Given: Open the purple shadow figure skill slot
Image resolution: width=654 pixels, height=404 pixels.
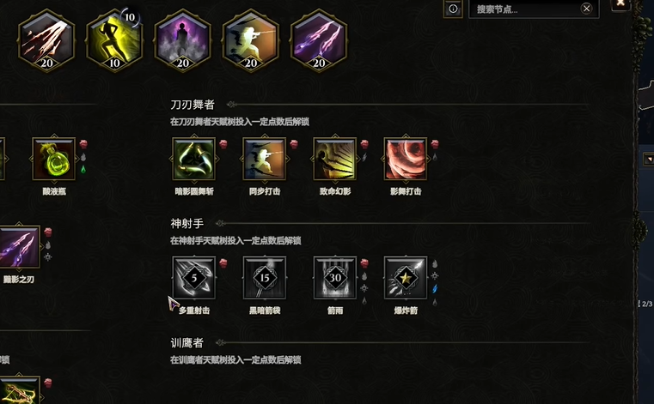Looking at the screenshot, I should click(183, 41).
